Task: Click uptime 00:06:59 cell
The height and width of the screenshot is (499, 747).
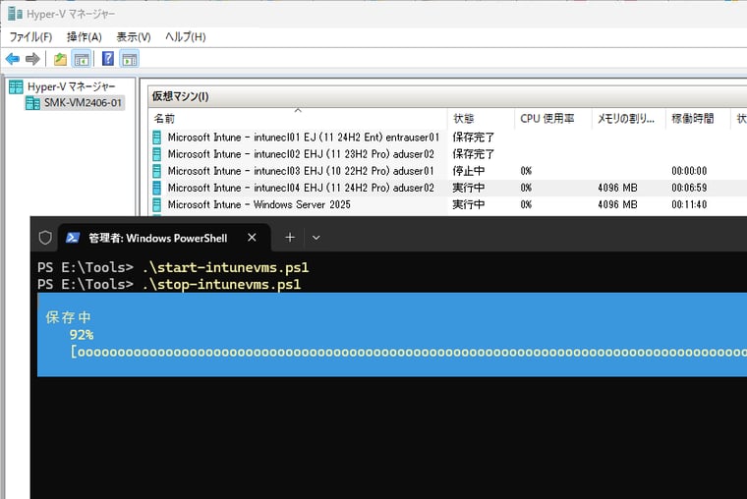Action: tap(689, 188)
